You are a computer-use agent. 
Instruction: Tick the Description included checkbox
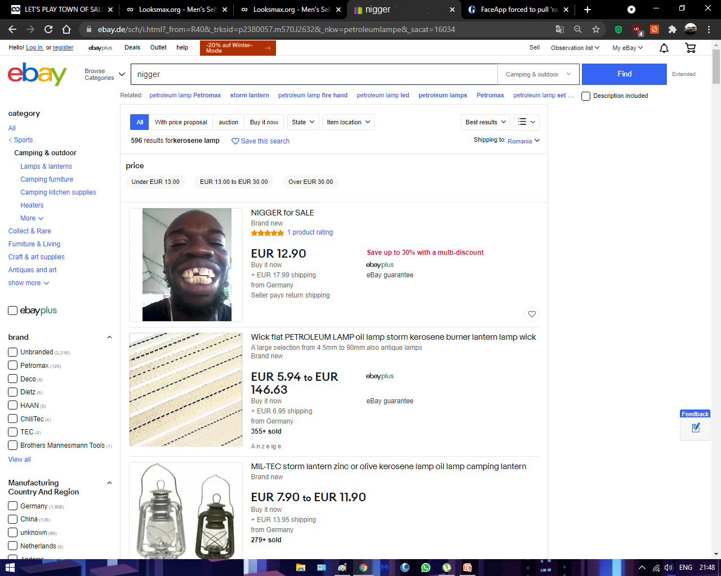point(586,96)
